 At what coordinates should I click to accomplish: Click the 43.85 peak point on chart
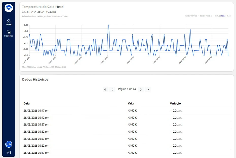point(109,25)
